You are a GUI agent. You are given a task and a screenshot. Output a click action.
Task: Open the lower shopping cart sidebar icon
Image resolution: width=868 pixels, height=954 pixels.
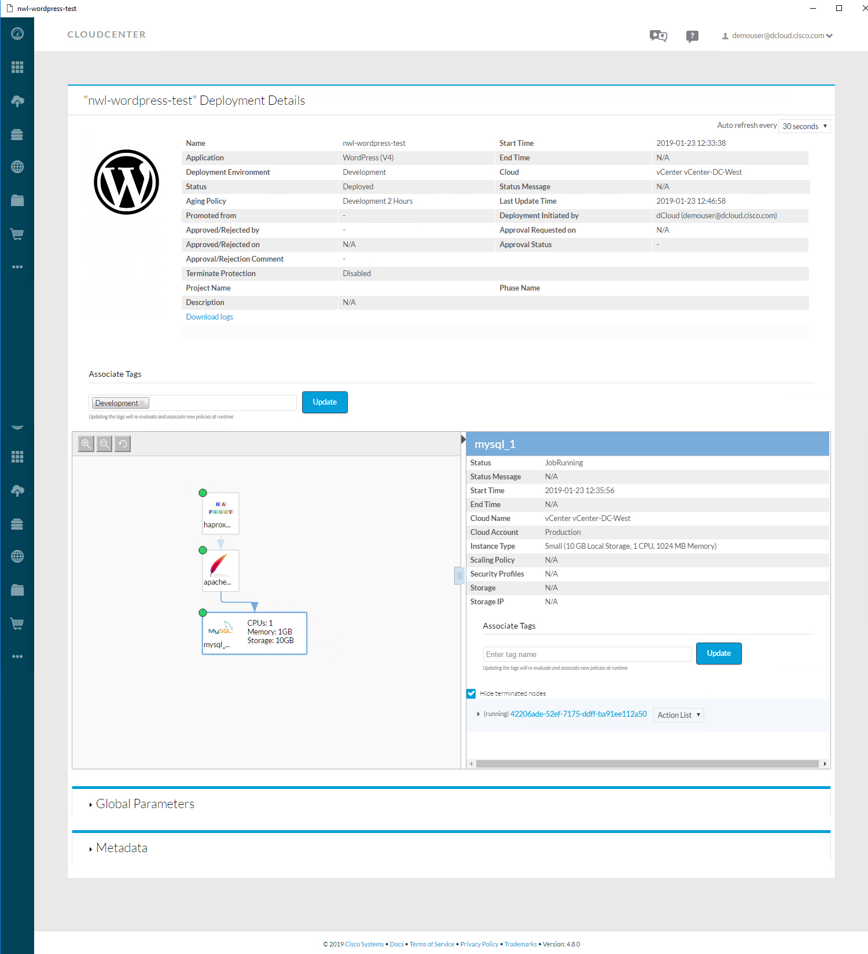(17, 623)
